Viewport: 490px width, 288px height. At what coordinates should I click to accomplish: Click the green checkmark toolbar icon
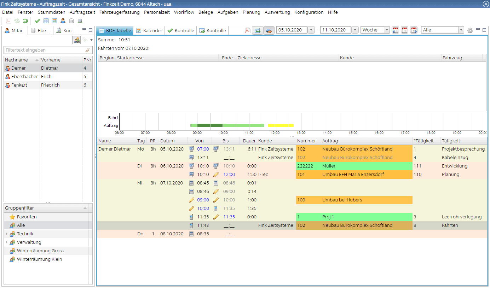(x=37, y=21)
